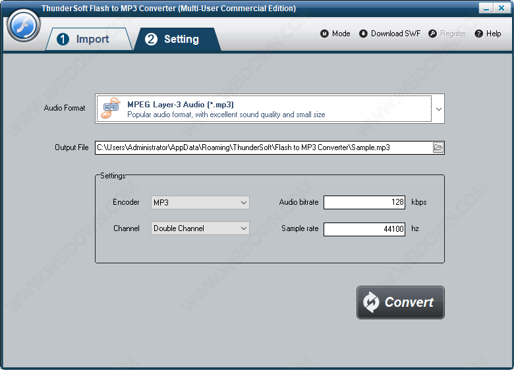The image size is (514, 370).
Task: Click the "Audio Format" label
Action: 65,108
